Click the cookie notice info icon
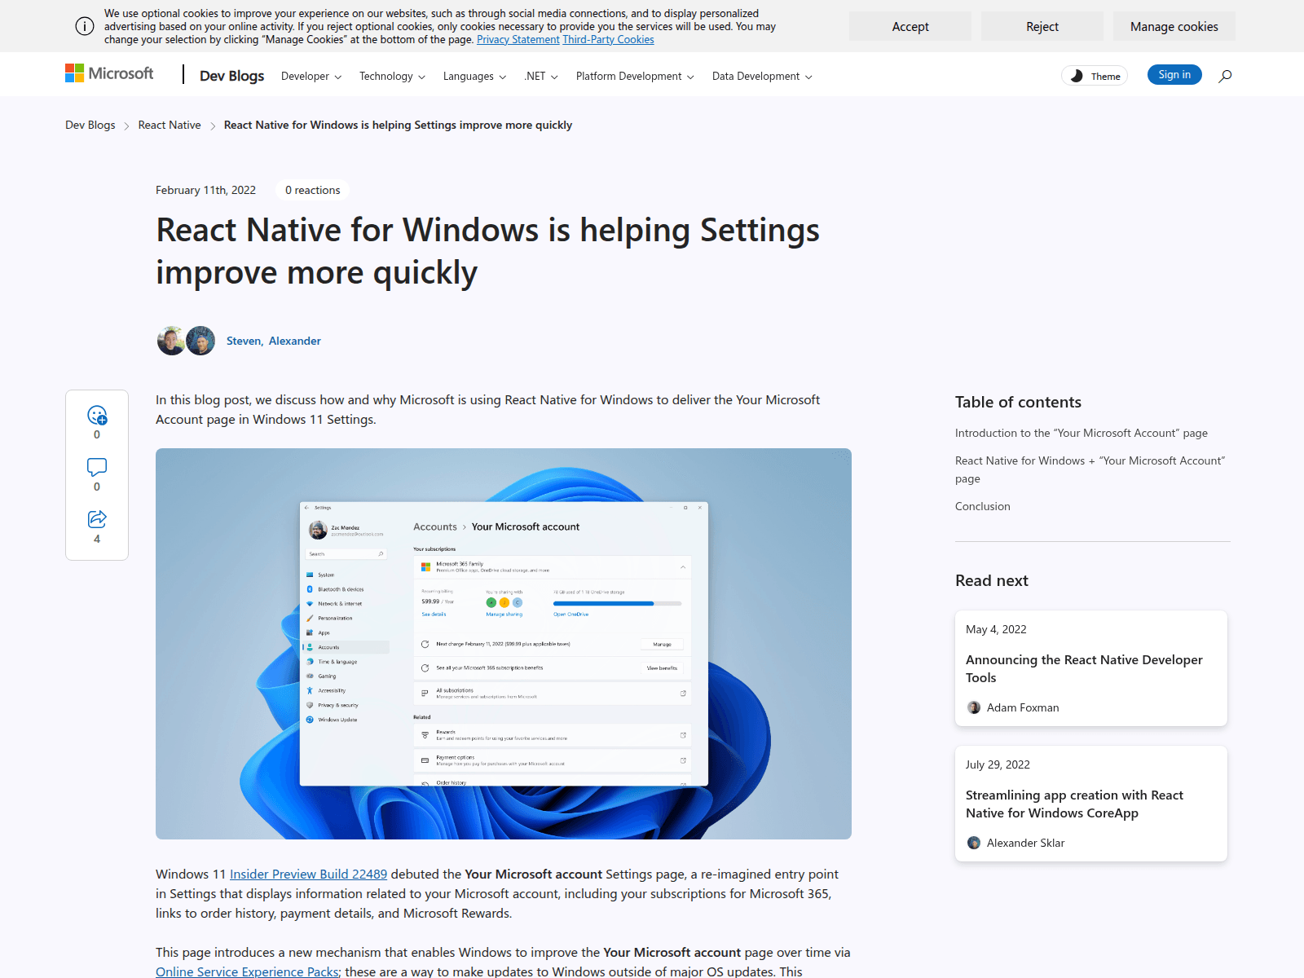The height and width of the screenshot is (978, 1304). (85, 26)
